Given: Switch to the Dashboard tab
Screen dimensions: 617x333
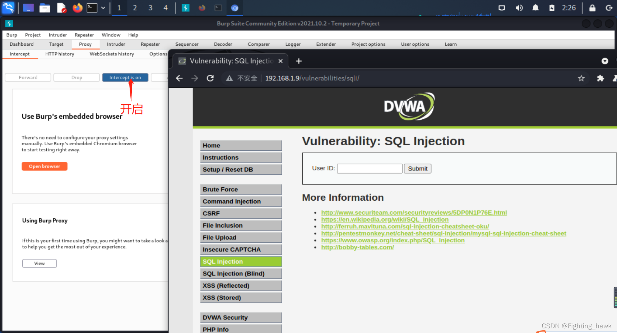Looking at the screenshot, I should 22,44.
